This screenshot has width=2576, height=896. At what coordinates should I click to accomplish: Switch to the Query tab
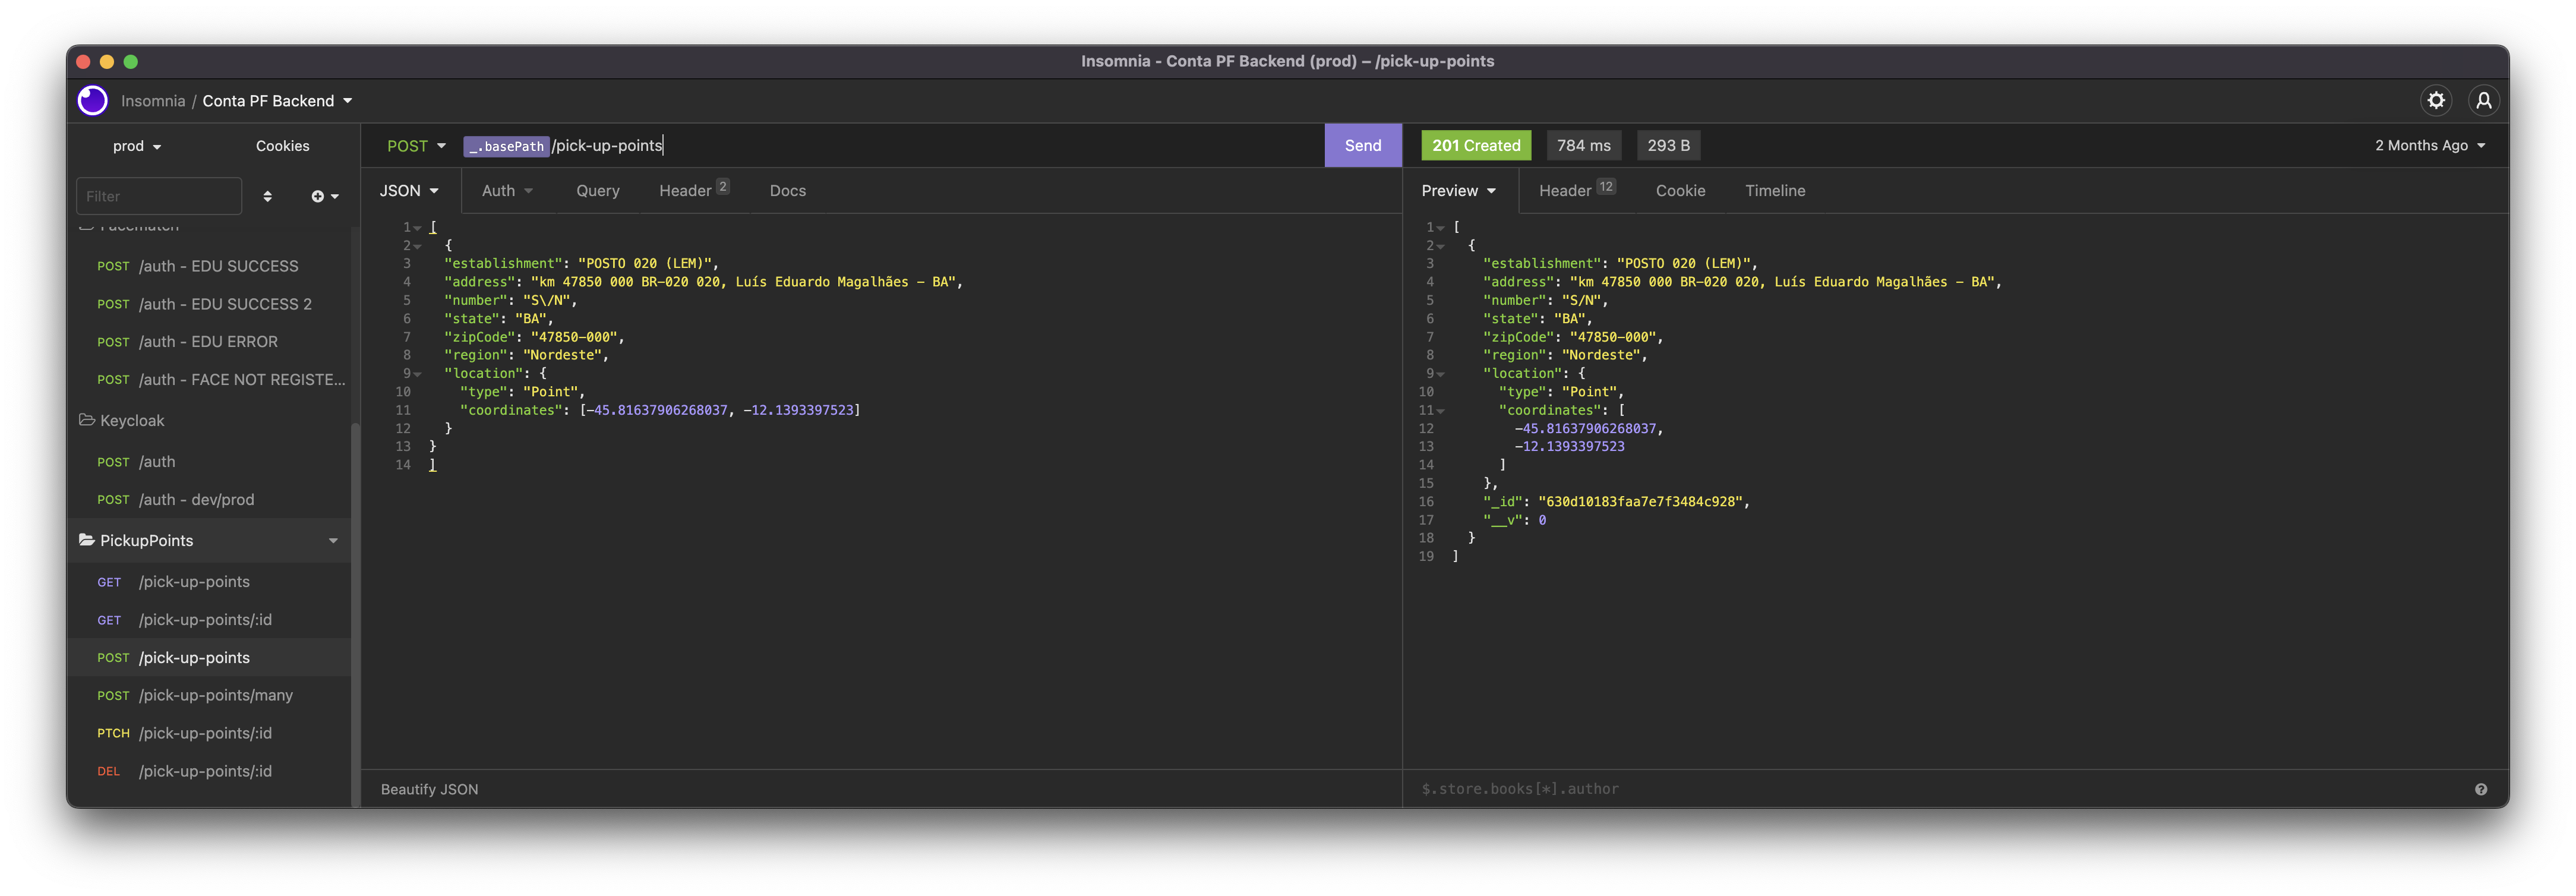point(597,191)
